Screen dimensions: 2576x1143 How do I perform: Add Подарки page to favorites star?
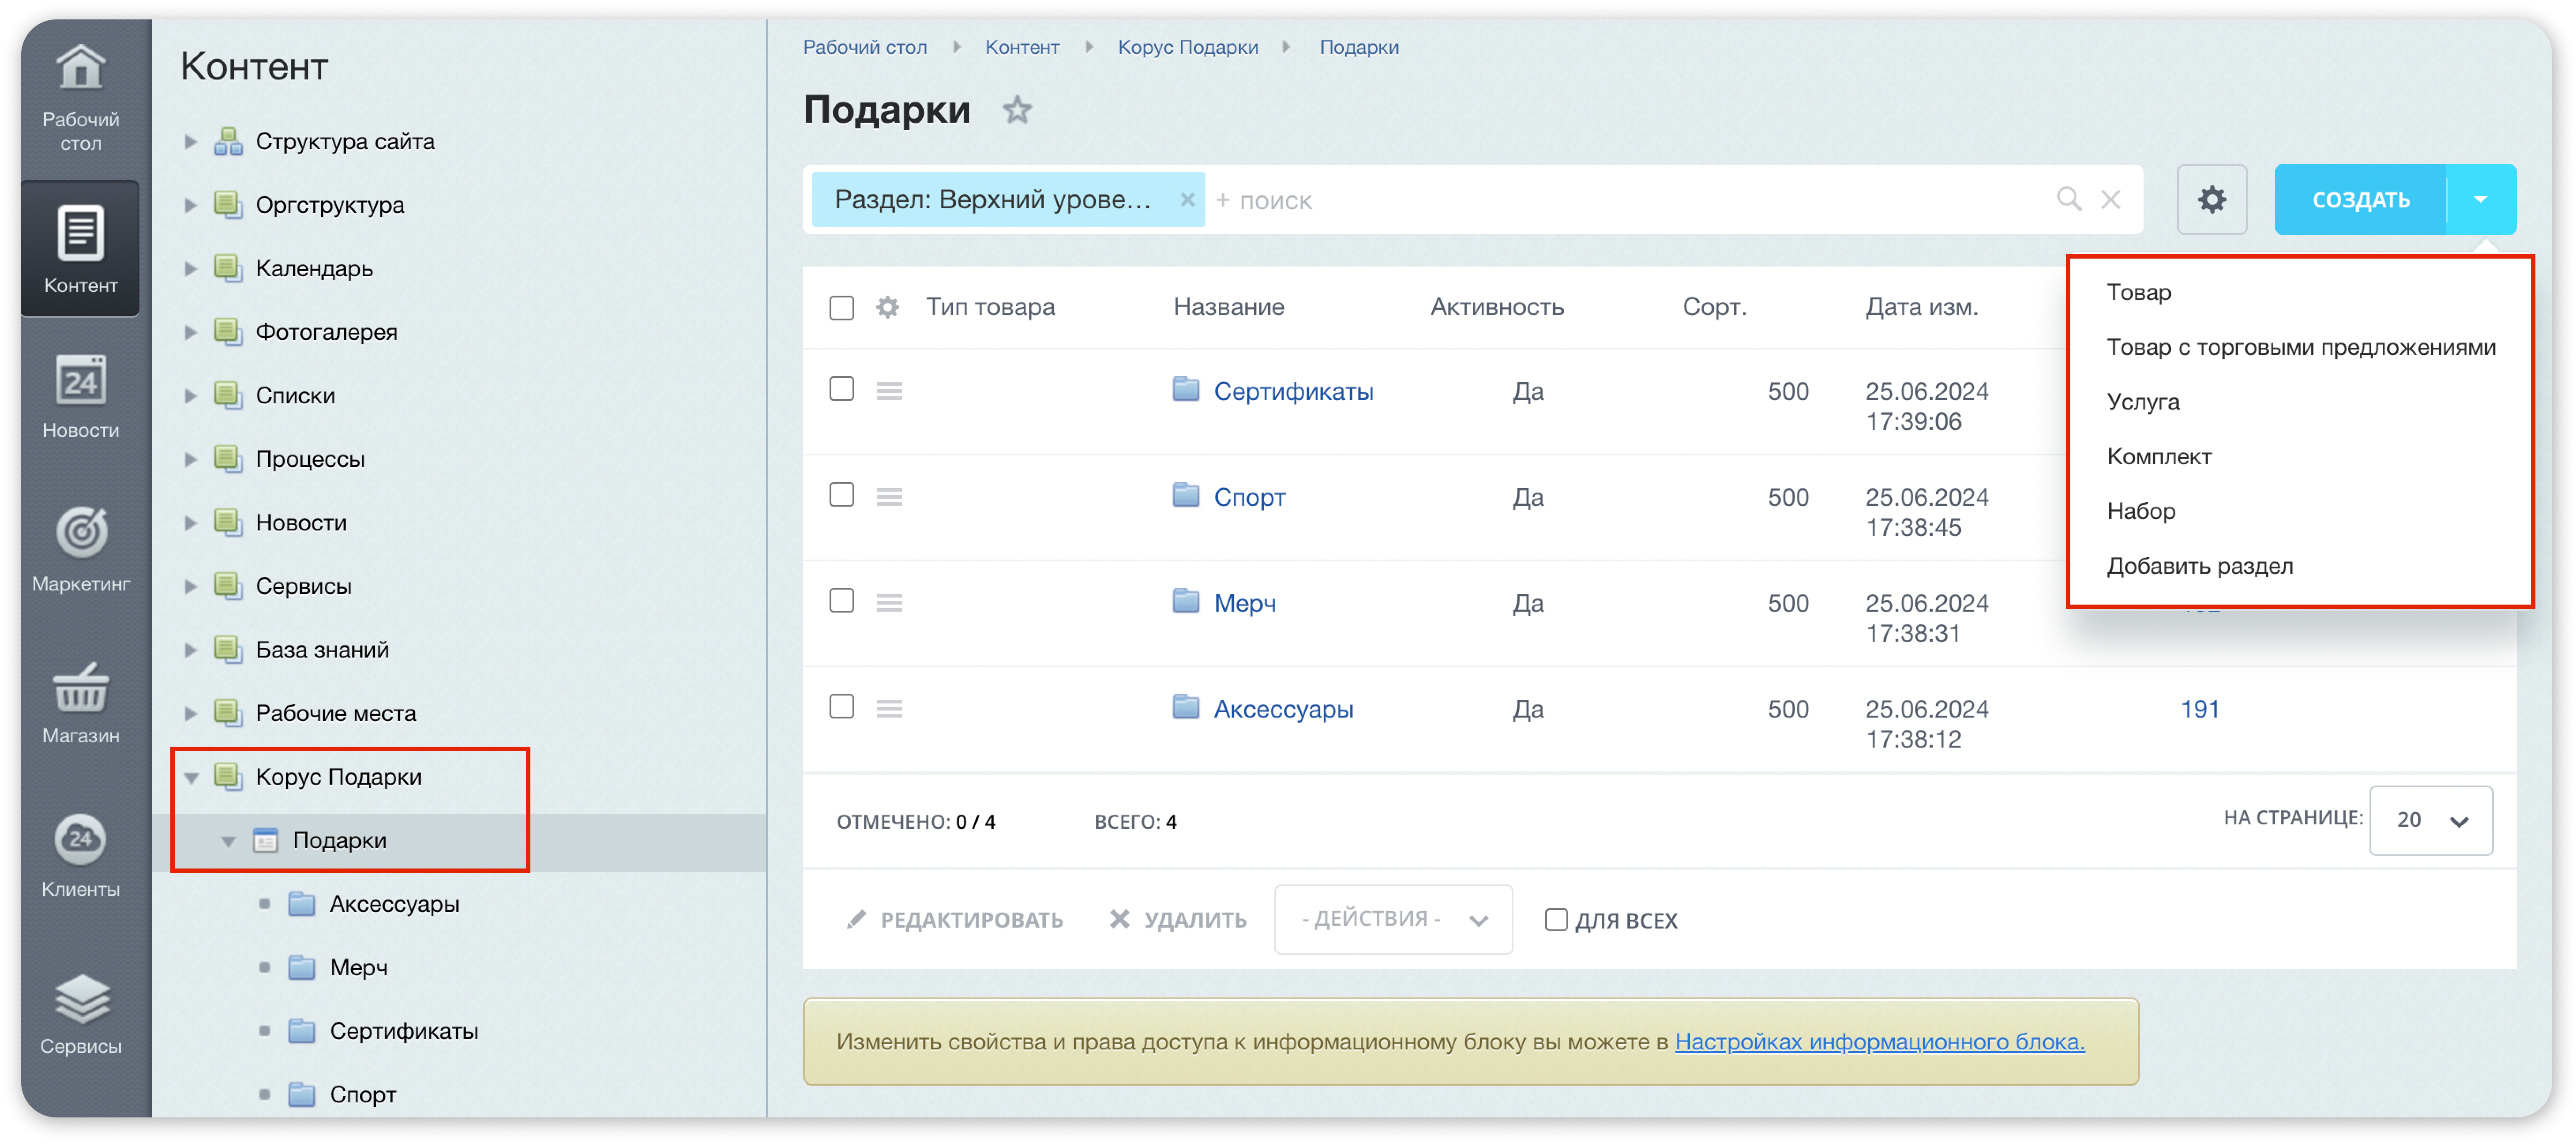[x=1017, y=109]
